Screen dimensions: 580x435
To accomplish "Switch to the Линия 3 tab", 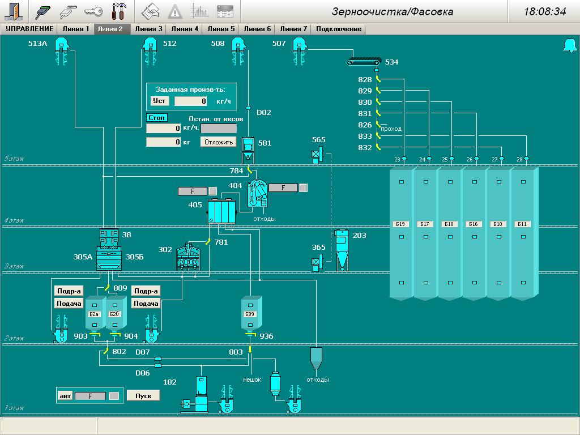I will 149,29.
